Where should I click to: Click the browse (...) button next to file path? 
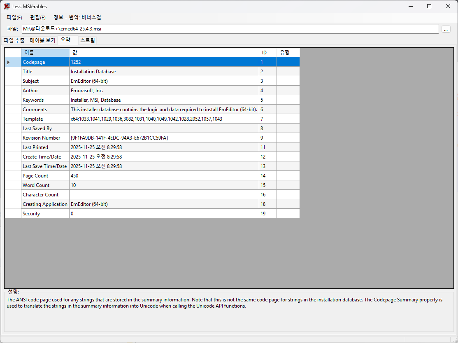pyautogui.click(x=446, y=29)
